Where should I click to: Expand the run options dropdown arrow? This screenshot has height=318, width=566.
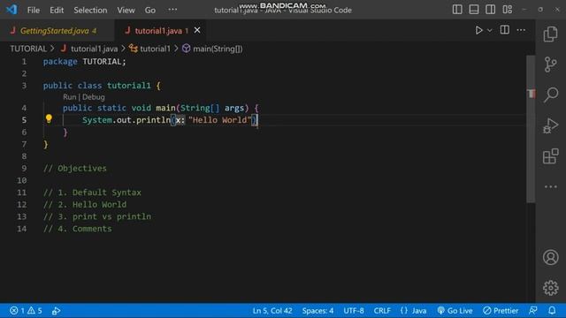click(x=489, y=31)
